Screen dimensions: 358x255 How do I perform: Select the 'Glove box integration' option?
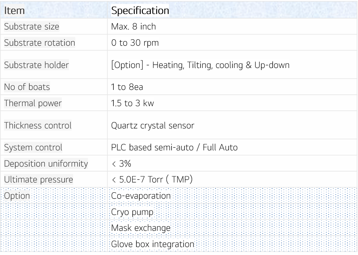(x=153, y=244)
